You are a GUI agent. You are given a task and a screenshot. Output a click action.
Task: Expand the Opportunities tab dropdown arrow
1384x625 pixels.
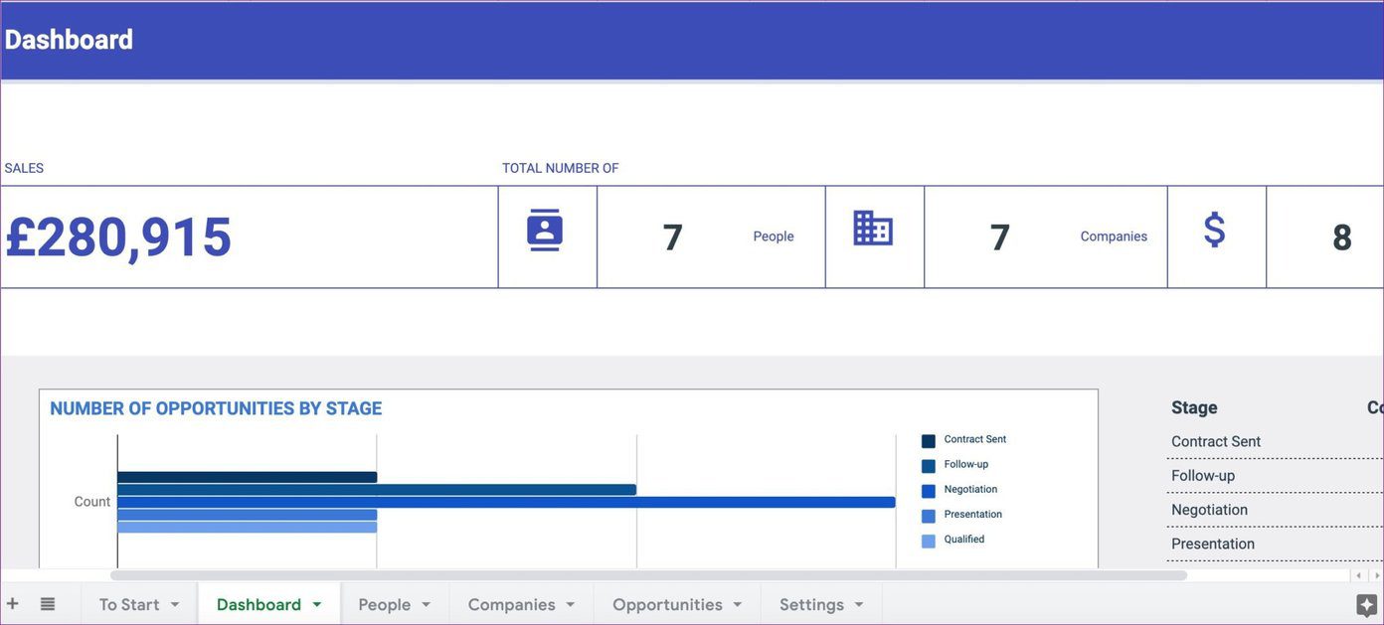738,604
